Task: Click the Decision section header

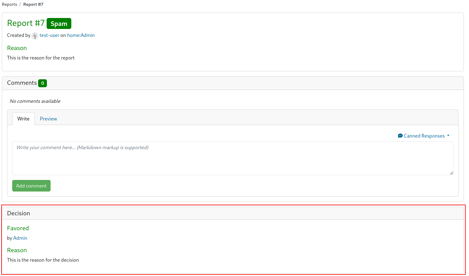Action: [x=19, y=213]
